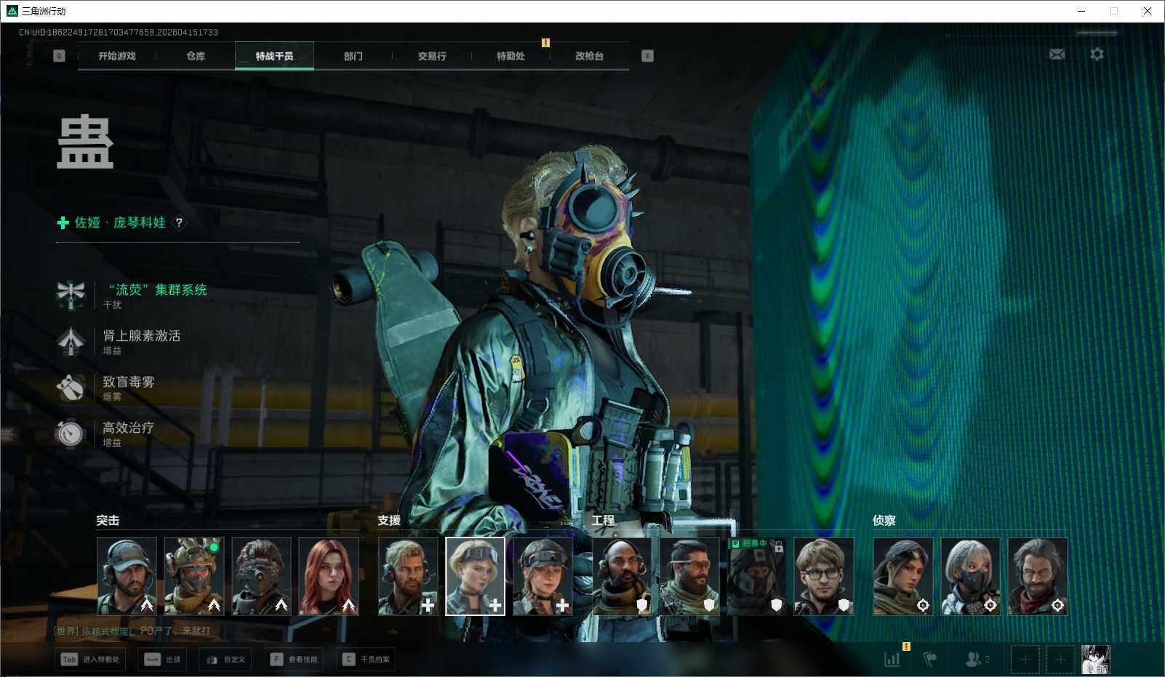Select 工程 operator with orange safety glasses

tap(689, 576)
